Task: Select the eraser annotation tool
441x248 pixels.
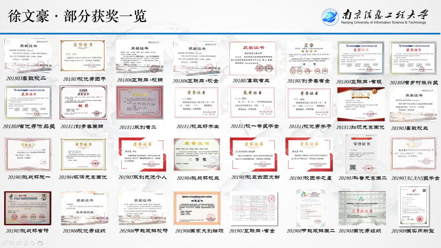Action: point(26,243)
